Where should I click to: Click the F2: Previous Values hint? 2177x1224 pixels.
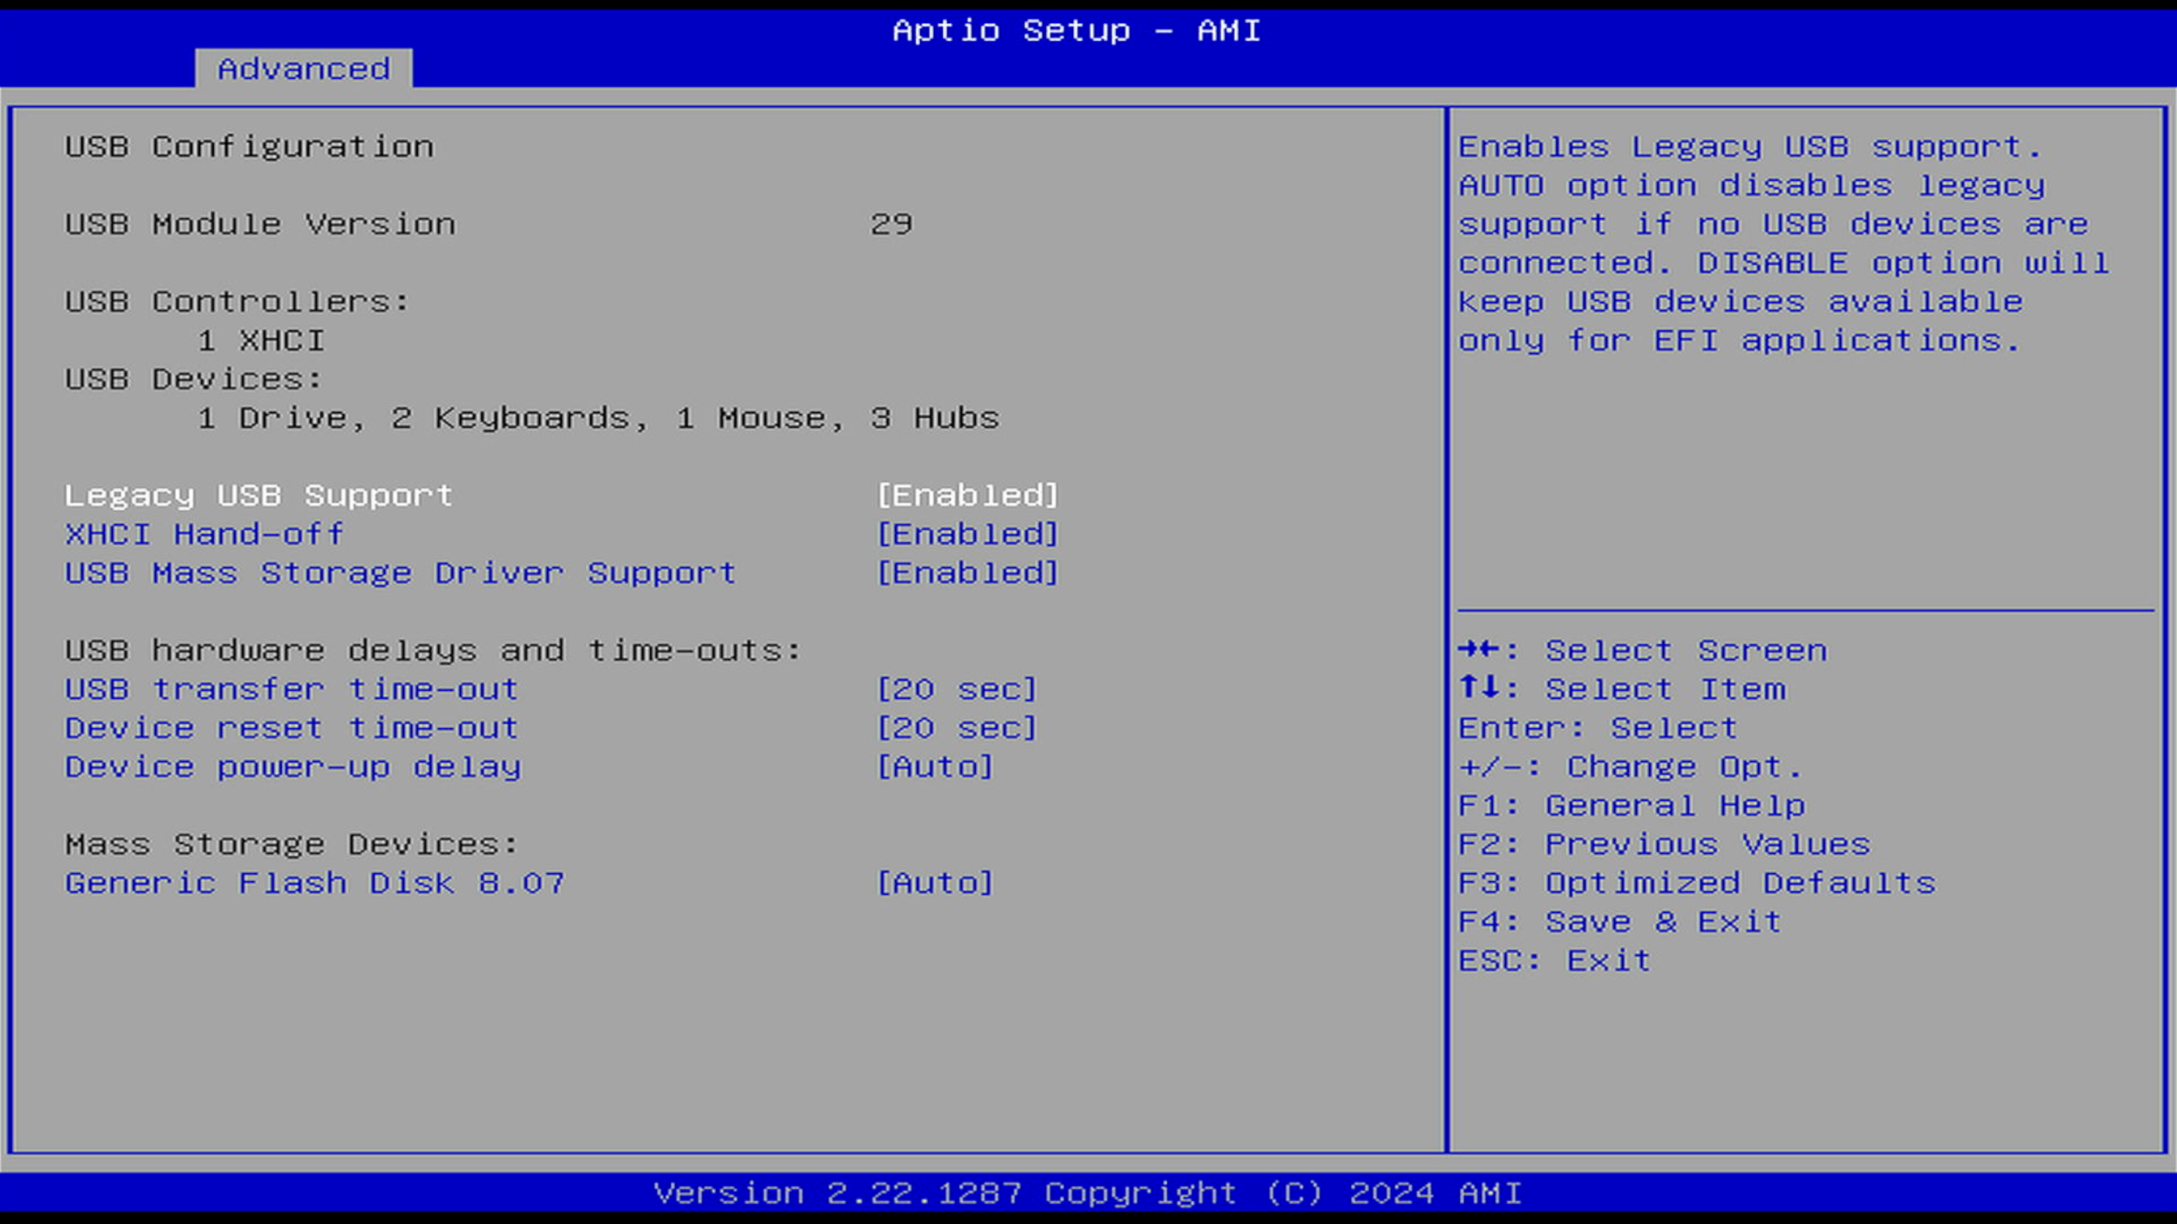[1664, 845]
